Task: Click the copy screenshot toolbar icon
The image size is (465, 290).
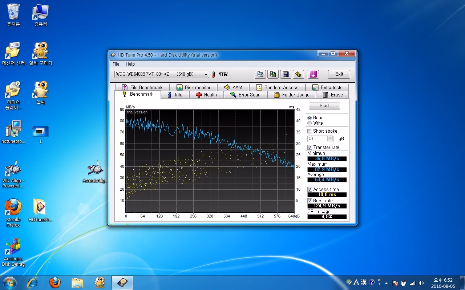Action: [273, 74]
